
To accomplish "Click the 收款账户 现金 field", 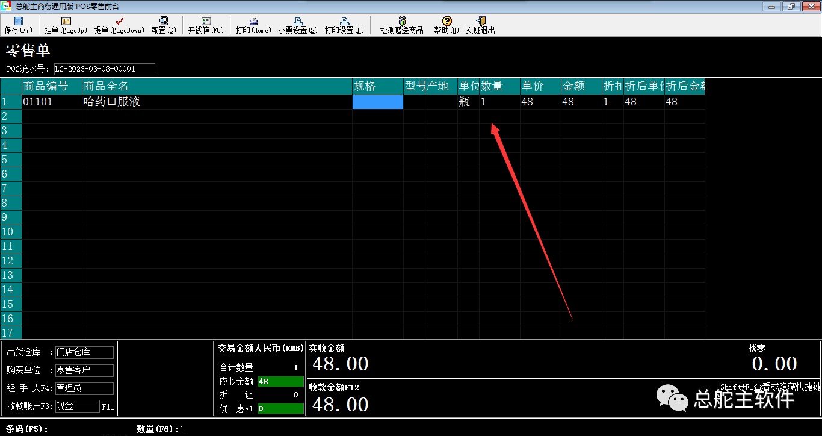I will (x=77, y=406).
